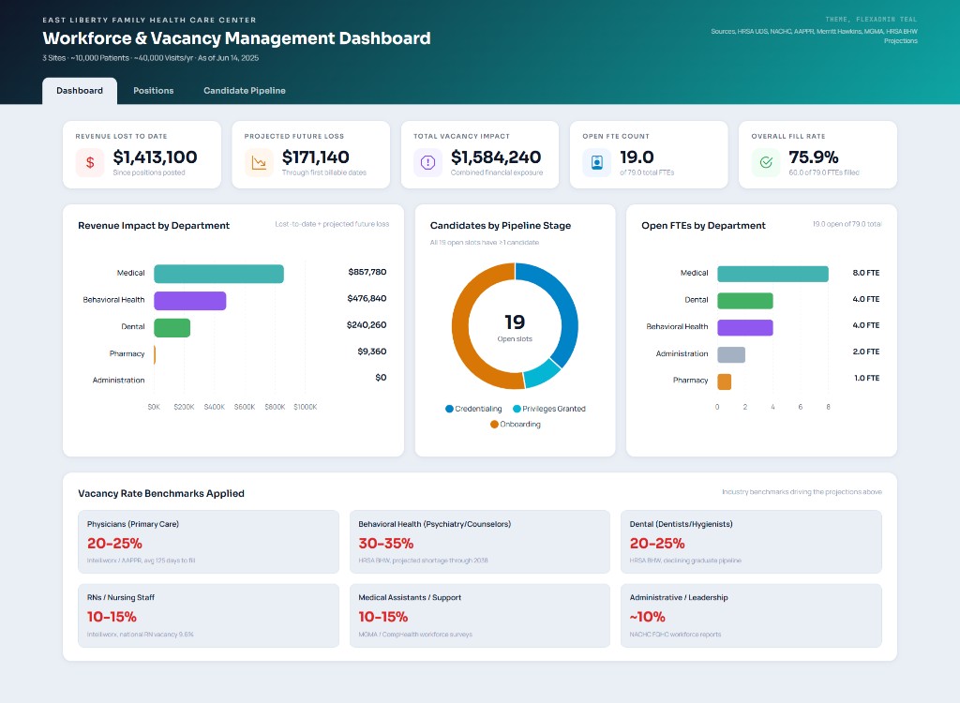Open the Candidate Pipeline tab
The height and width of the screenshot is (703, 960).
(245, 91)
